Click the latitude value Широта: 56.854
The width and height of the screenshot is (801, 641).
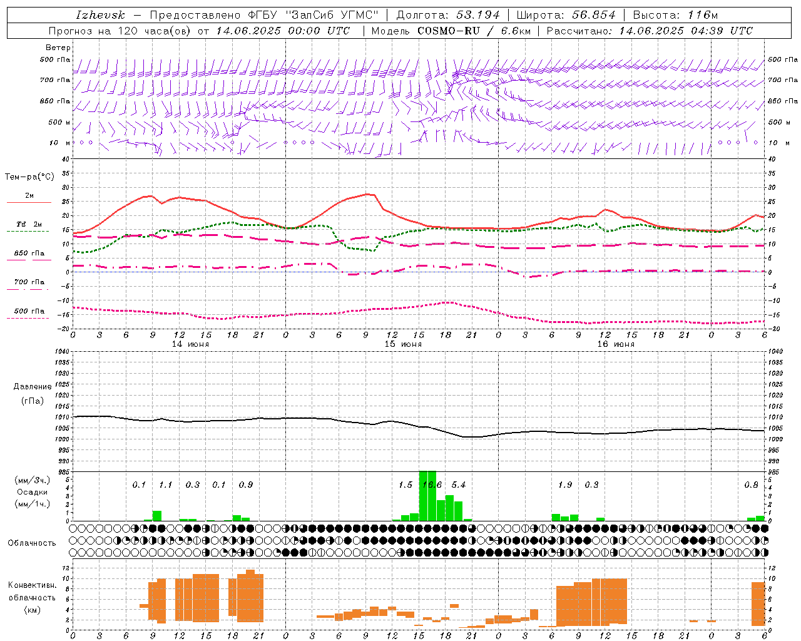click(x=566, y=15)
